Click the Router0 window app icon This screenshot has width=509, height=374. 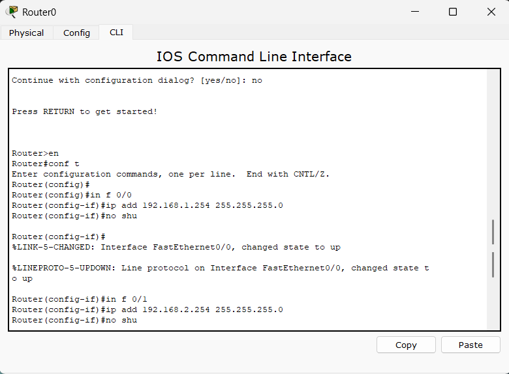coord(12,12)
